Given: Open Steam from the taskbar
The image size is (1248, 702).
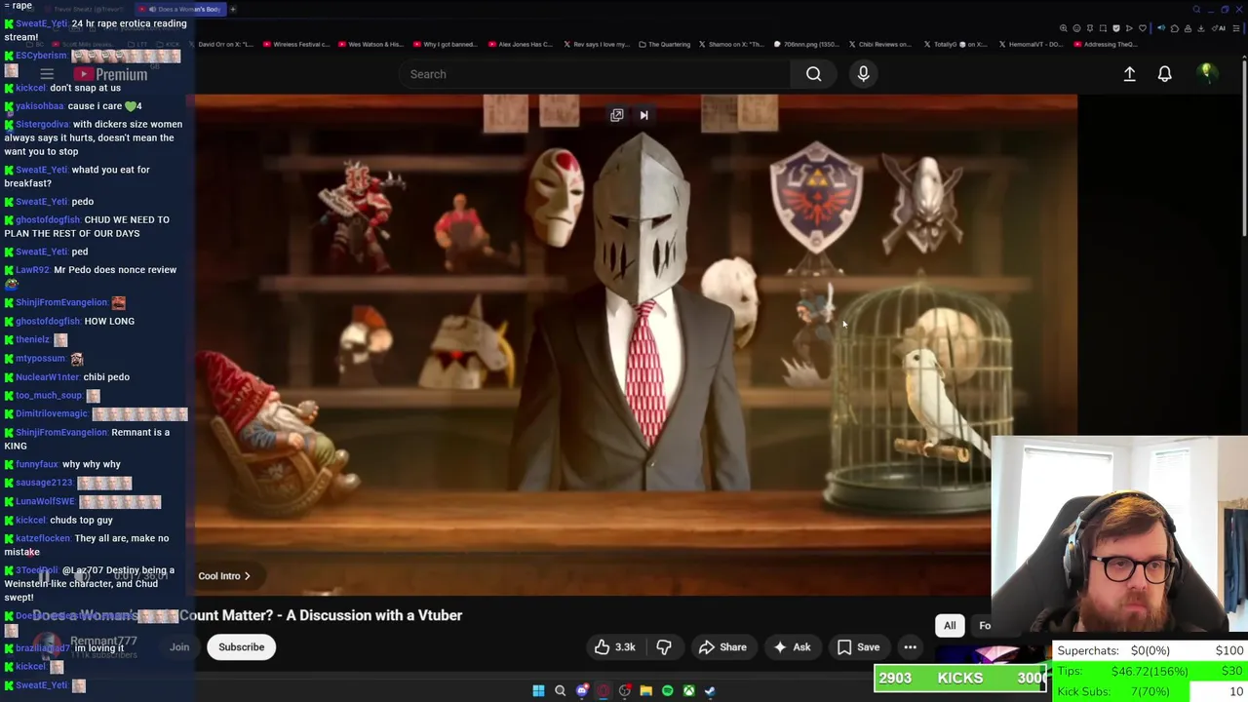Looking at the screenshot, I should click(x=710, y=691).
